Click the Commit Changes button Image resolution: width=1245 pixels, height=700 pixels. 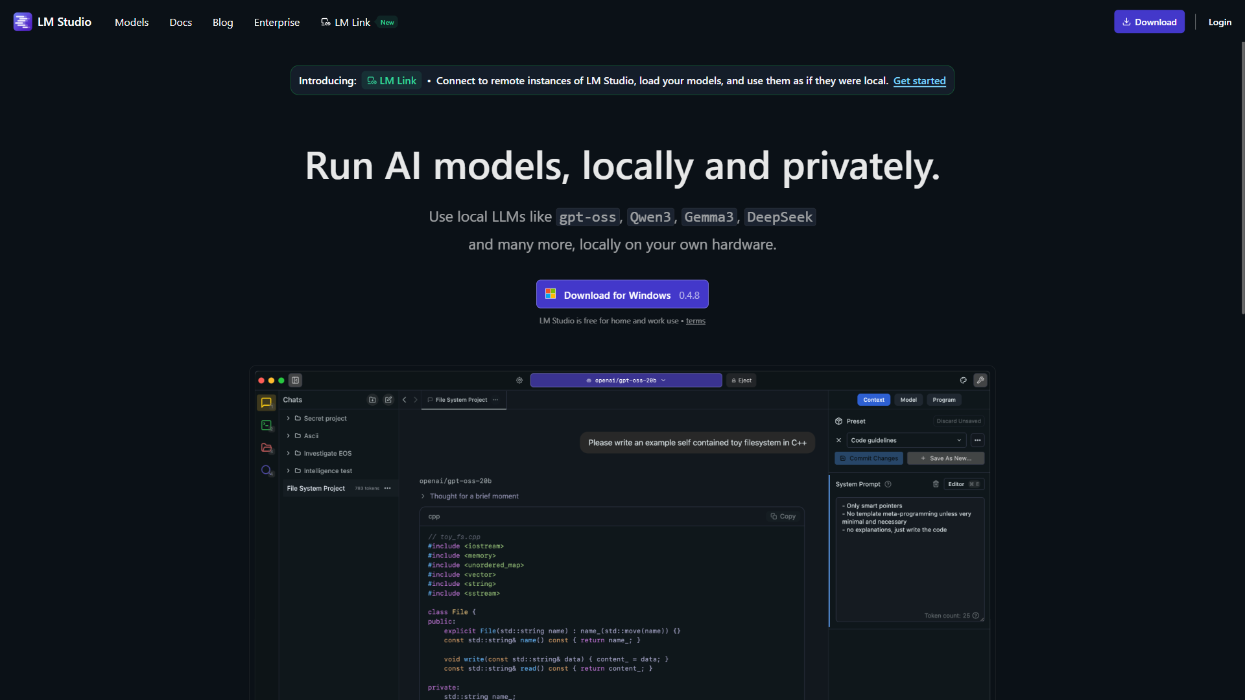point(868,458)
